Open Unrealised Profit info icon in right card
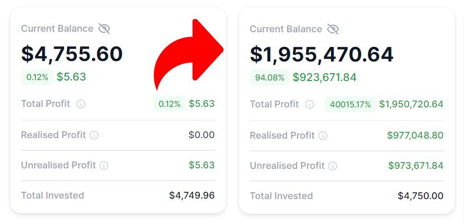 333,166
